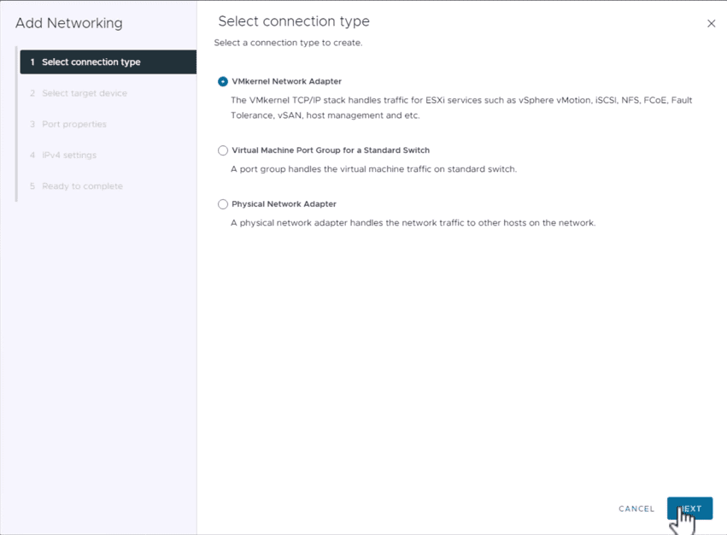Screen dimensions: 727x535
Task: Click the VMkernel TCP/IP stack description text
Action: tap(461, 108)
